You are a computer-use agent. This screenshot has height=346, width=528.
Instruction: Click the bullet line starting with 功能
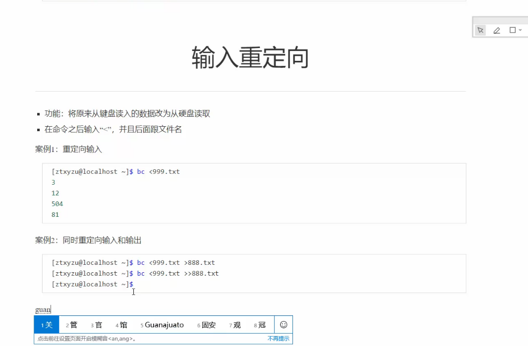tap(127, 114)
